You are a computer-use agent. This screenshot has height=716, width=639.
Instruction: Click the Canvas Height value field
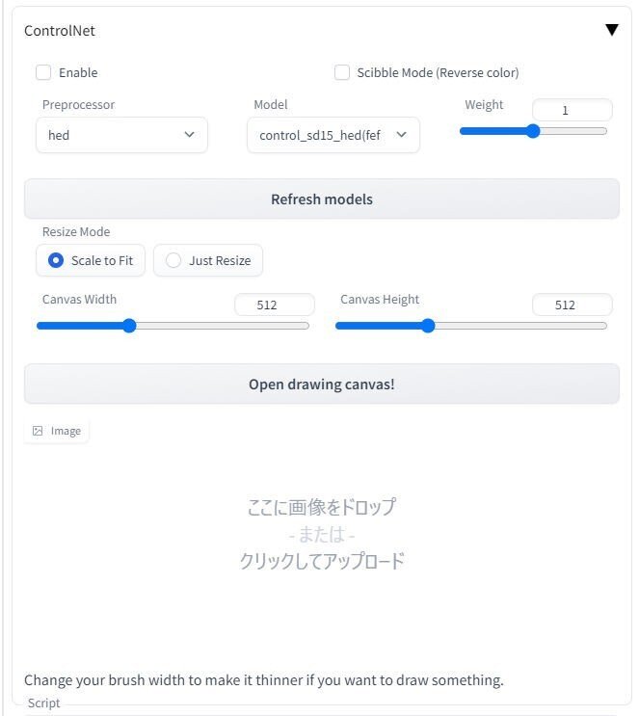click(x=572, y=305)
